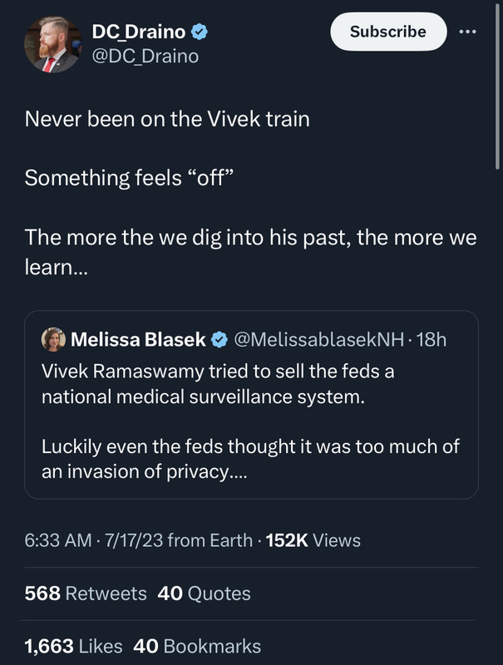Click the 6:33 AM 7/17/23 timestamp
The width and height of the screenshot is (503, 665).
[92, 540]
